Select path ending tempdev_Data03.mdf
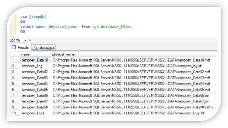Viewport: 228px width, 128px height. [133, 78]
